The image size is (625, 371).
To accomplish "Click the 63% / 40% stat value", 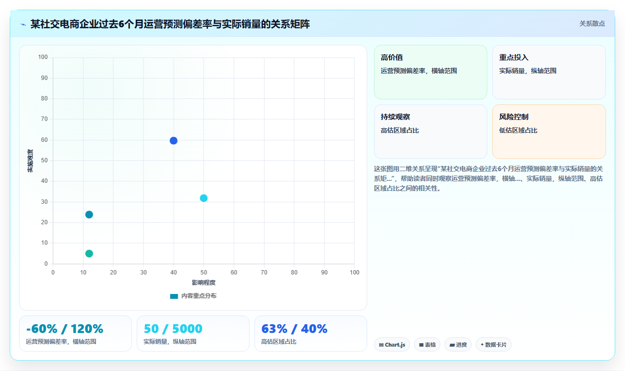I will tap(294, 329).
